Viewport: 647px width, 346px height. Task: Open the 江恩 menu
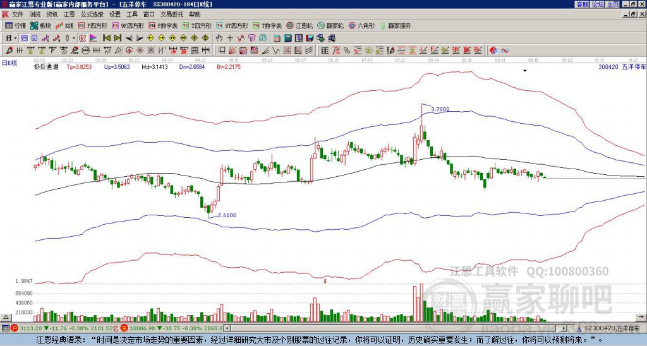[x=70, y=15]
